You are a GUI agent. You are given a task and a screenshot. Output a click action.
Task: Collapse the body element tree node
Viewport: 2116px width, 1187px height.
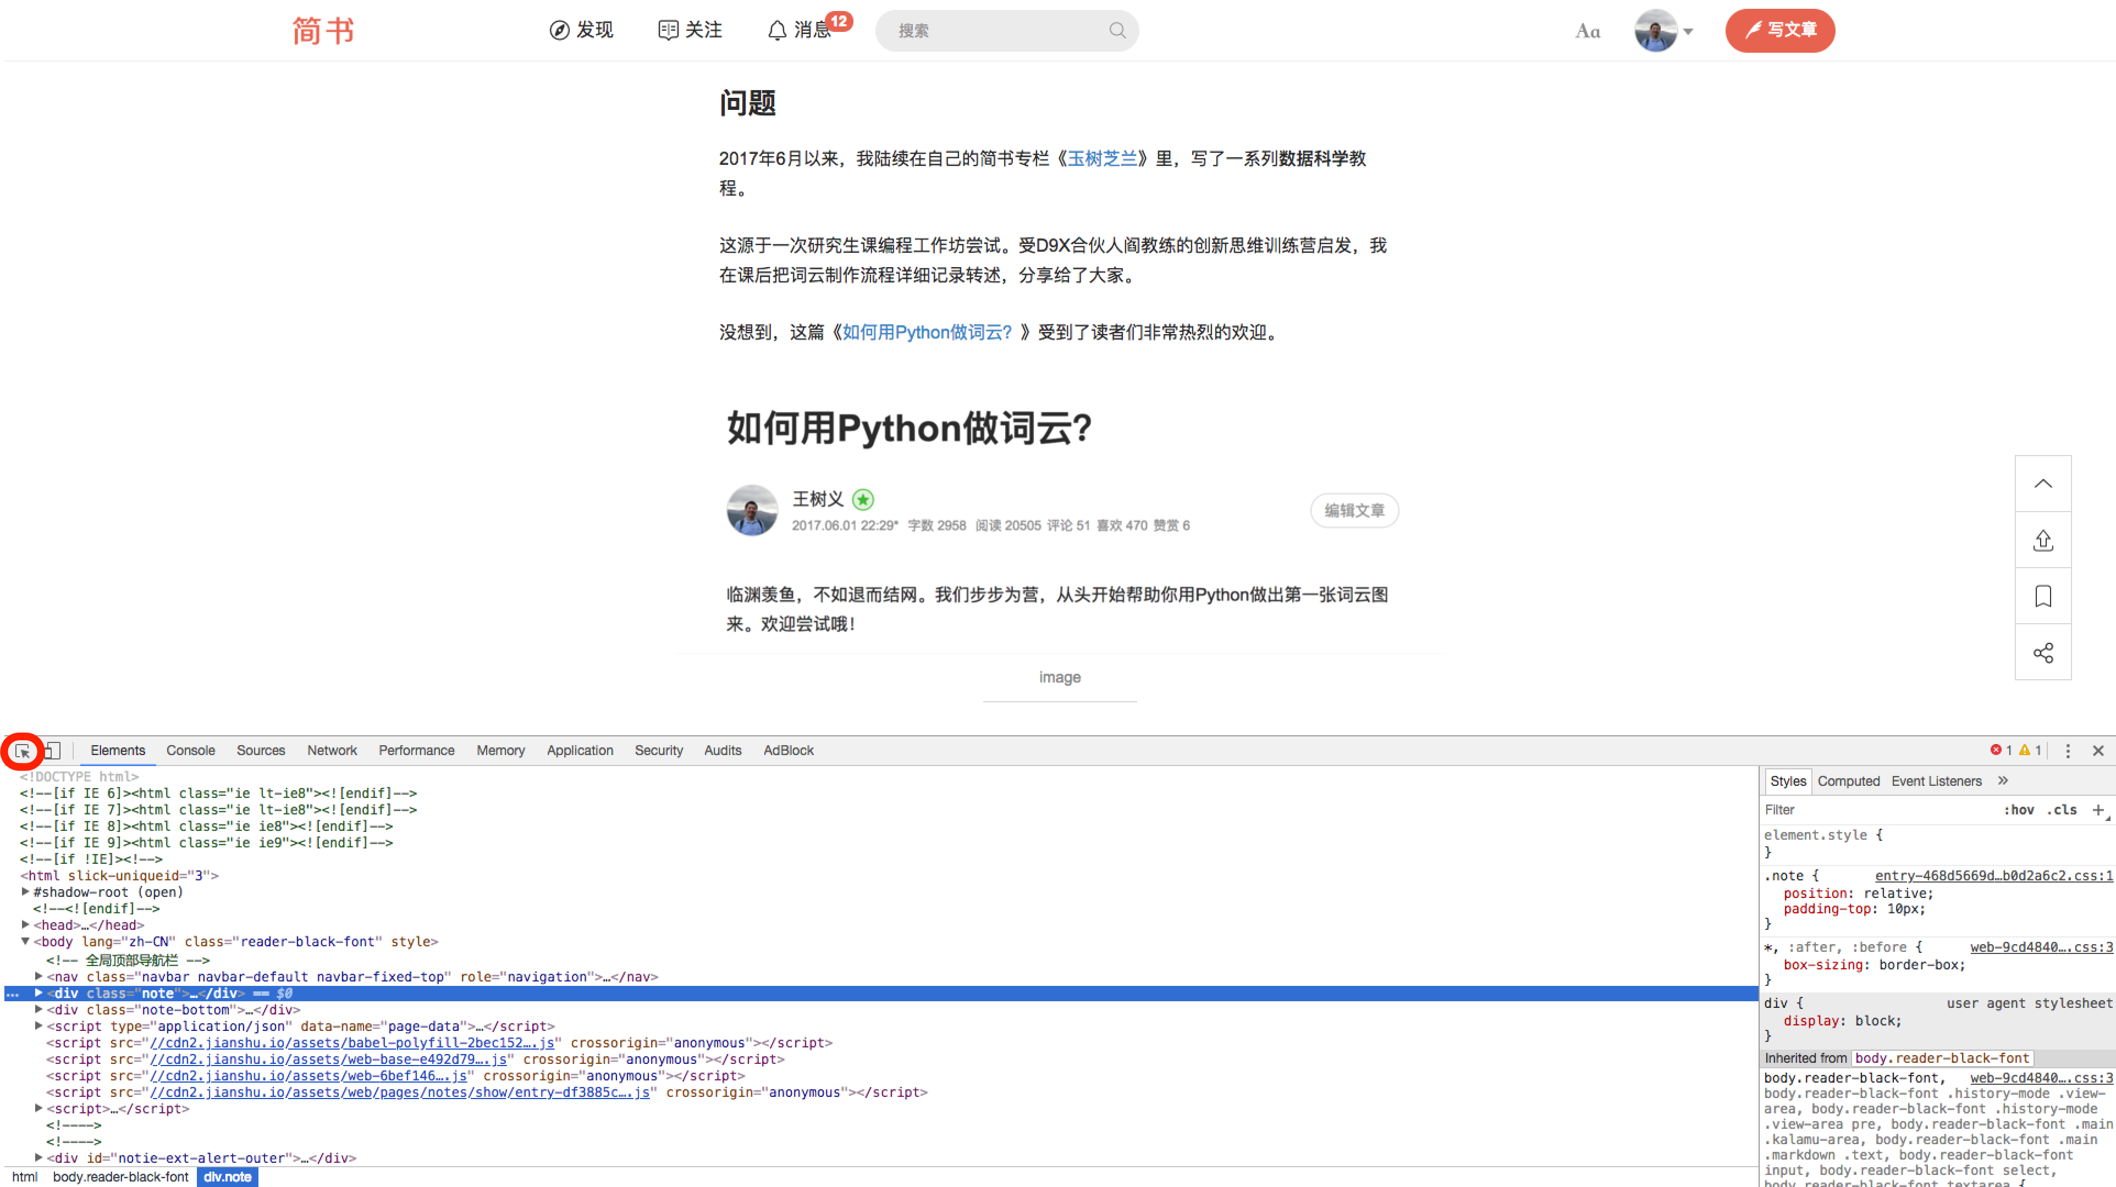tap(25, 941)
